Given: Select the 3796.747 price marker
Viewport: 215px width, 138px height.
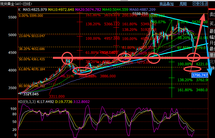Looking at the screenshot, I should pyautogui.click(x=199, y=75).
